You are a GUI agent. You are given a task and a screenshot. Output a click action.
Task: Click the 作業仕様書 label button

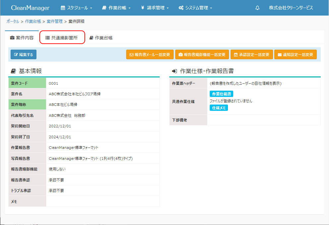point(221,94)
